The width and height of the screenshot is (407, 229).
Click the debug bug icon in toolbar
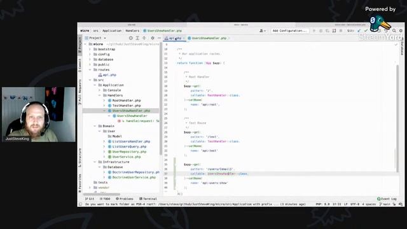[x=321, y=31]
